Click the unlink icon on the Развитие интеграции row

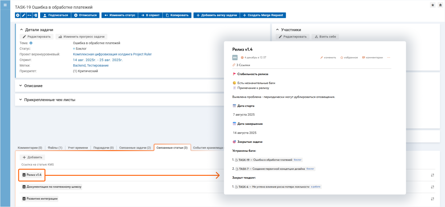click(432, 199)
